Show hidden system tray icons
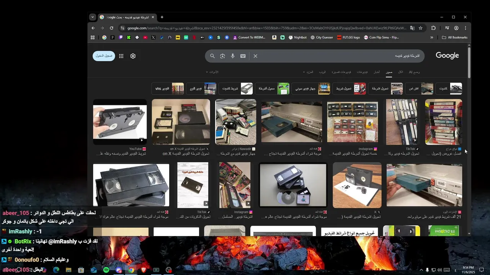The image size is (490, 275). tap(421, 270)
